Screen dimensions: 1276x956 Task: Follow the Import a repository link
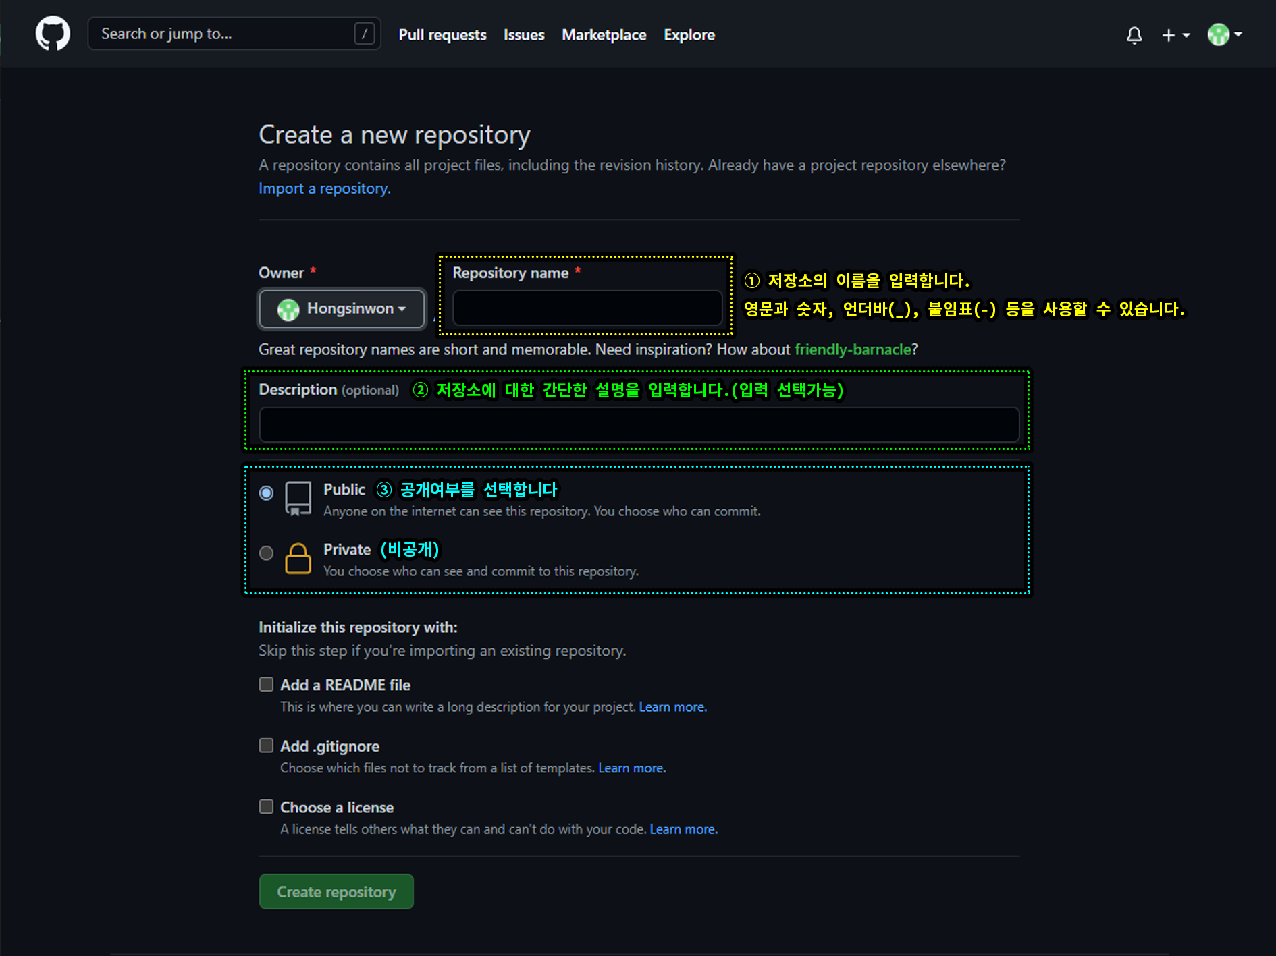pos(325,188)
